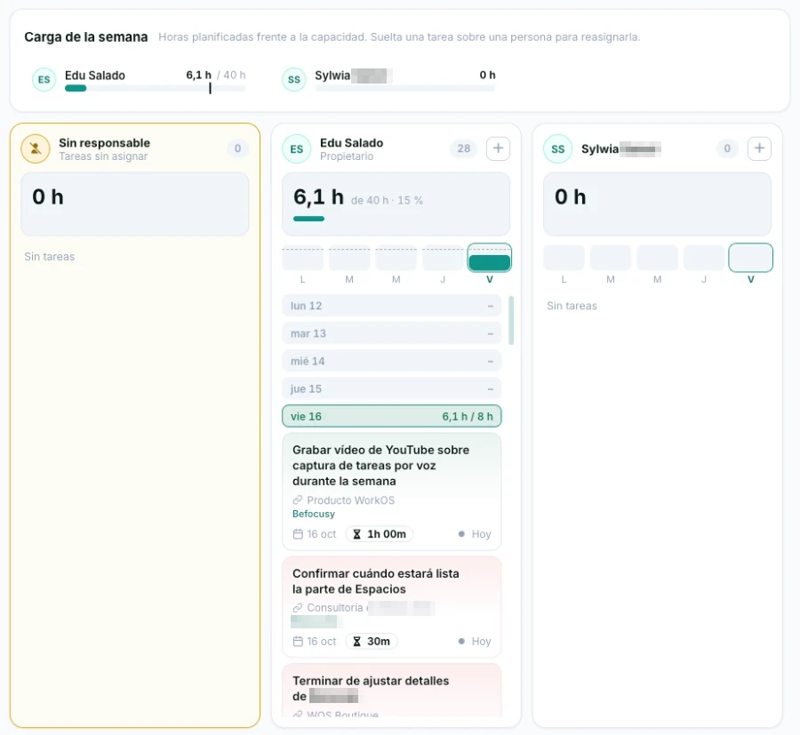
Task: Click the SS avatar in weekly load header
Action: click(x=294, y=80)
